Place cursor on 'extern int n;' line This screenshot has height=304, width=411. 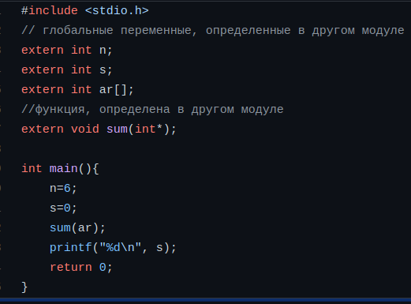[67, 50]
